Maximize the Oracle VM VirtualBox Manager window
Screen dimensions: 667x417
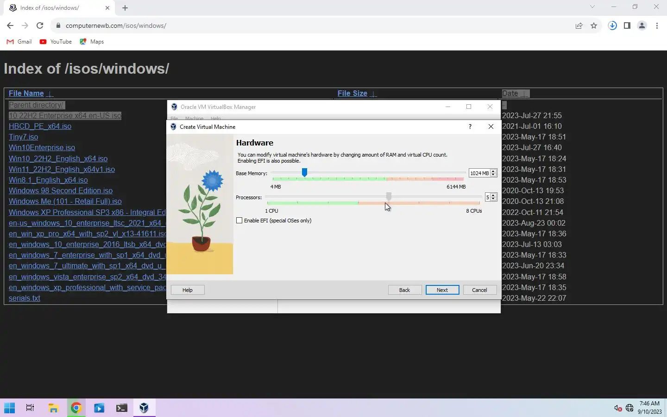point(469,107)
